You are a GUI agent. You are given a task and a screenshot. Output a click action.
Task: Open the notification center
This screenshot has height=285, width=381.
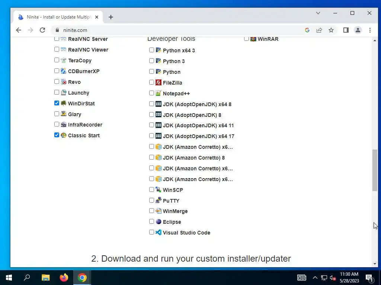(369, 278)
